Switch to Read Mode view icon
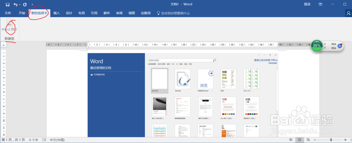352x143 pixels. point(291,140)
